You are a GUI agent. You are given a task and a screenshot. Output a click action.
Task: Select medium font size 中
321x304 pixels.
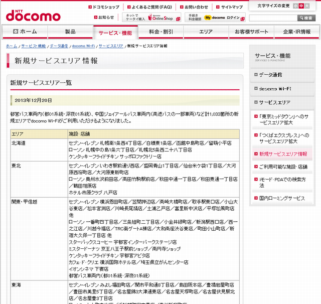[301, 6]
